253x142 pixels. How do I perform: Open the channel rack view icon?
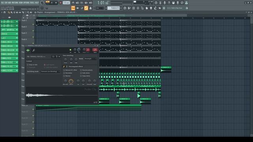coord(134,8)
